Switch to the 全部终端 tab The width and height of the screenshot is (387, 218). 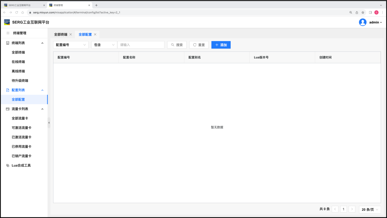pos(60,34)
